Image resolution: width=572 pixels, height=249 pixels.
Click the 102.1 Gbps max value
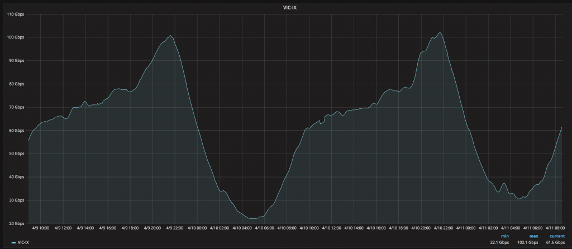point(527,243)
